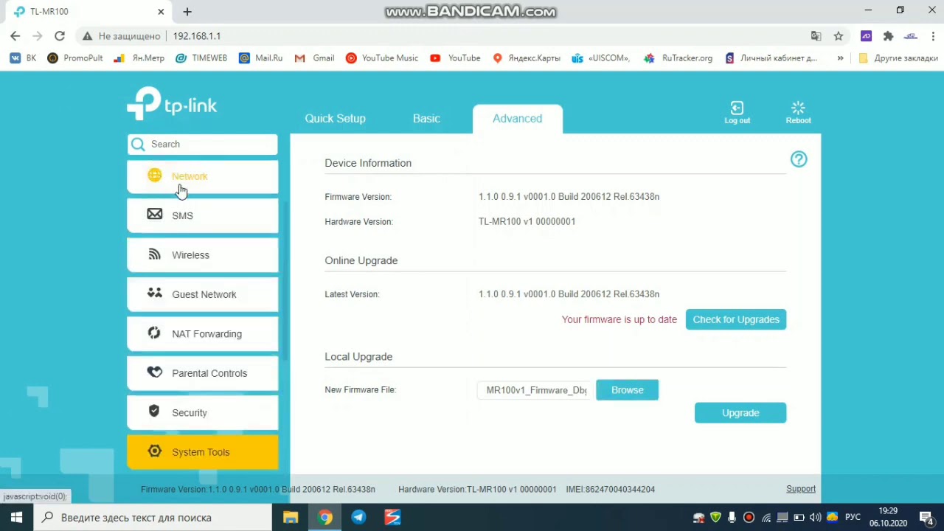The image size is (944, 531).
Task: Open the PromoPult bookmark
Action: point(74,58)
